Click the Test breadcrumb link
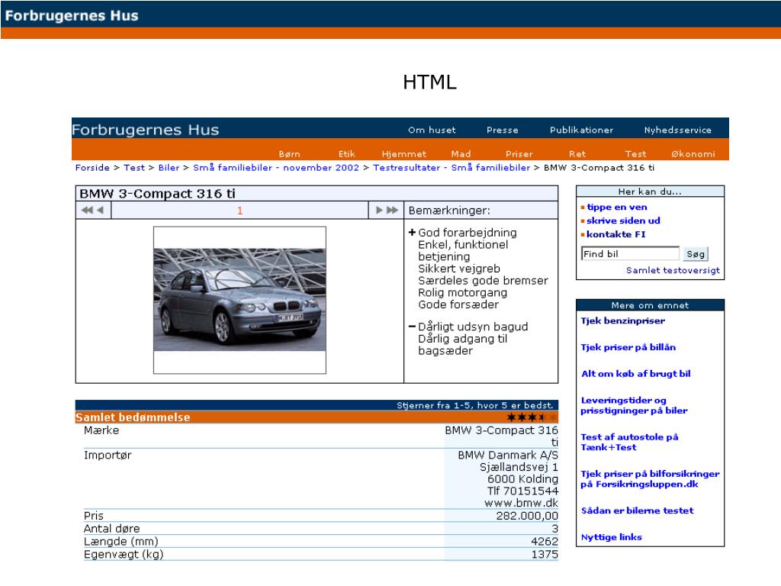The image size is (781, 586). pos(134,168)
